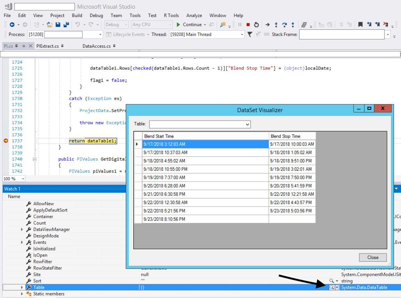Viewport: 401px width, 298px height.
Task: Click the Save All icon
Action: [66, 25]
